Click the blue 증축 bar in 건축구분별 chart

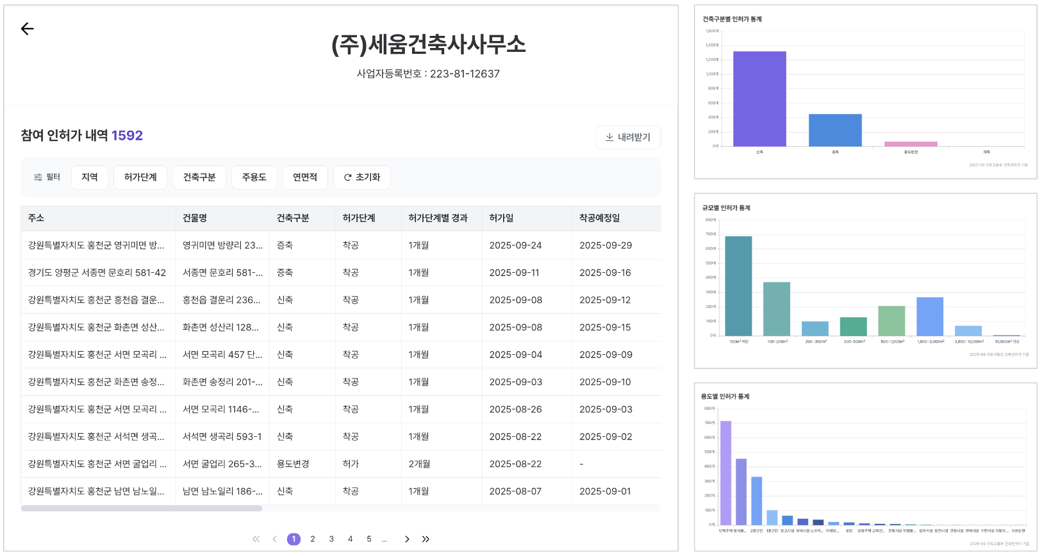pos(835,130)
